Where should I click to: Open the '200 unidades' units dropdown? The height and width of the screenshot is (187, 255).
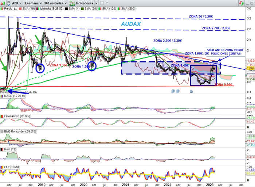[55, 3]
